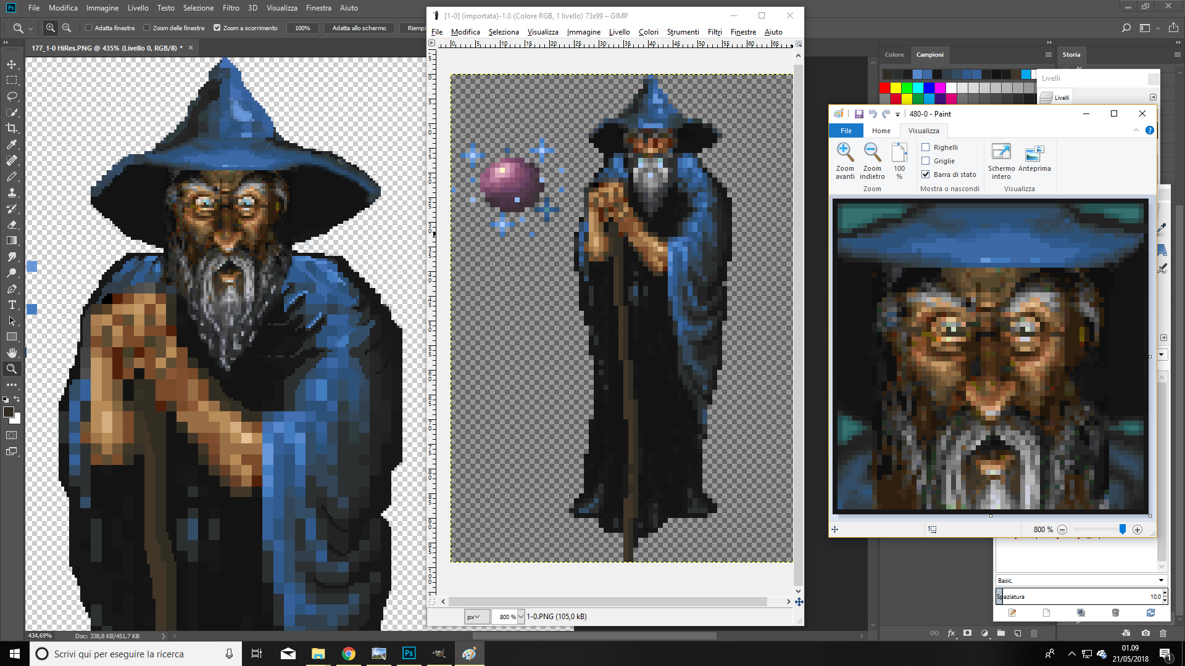This screenshot has width=1185, height=666.
Task: Select the Gradient tool in Photoshop
Action: click(x=12, y=240)
